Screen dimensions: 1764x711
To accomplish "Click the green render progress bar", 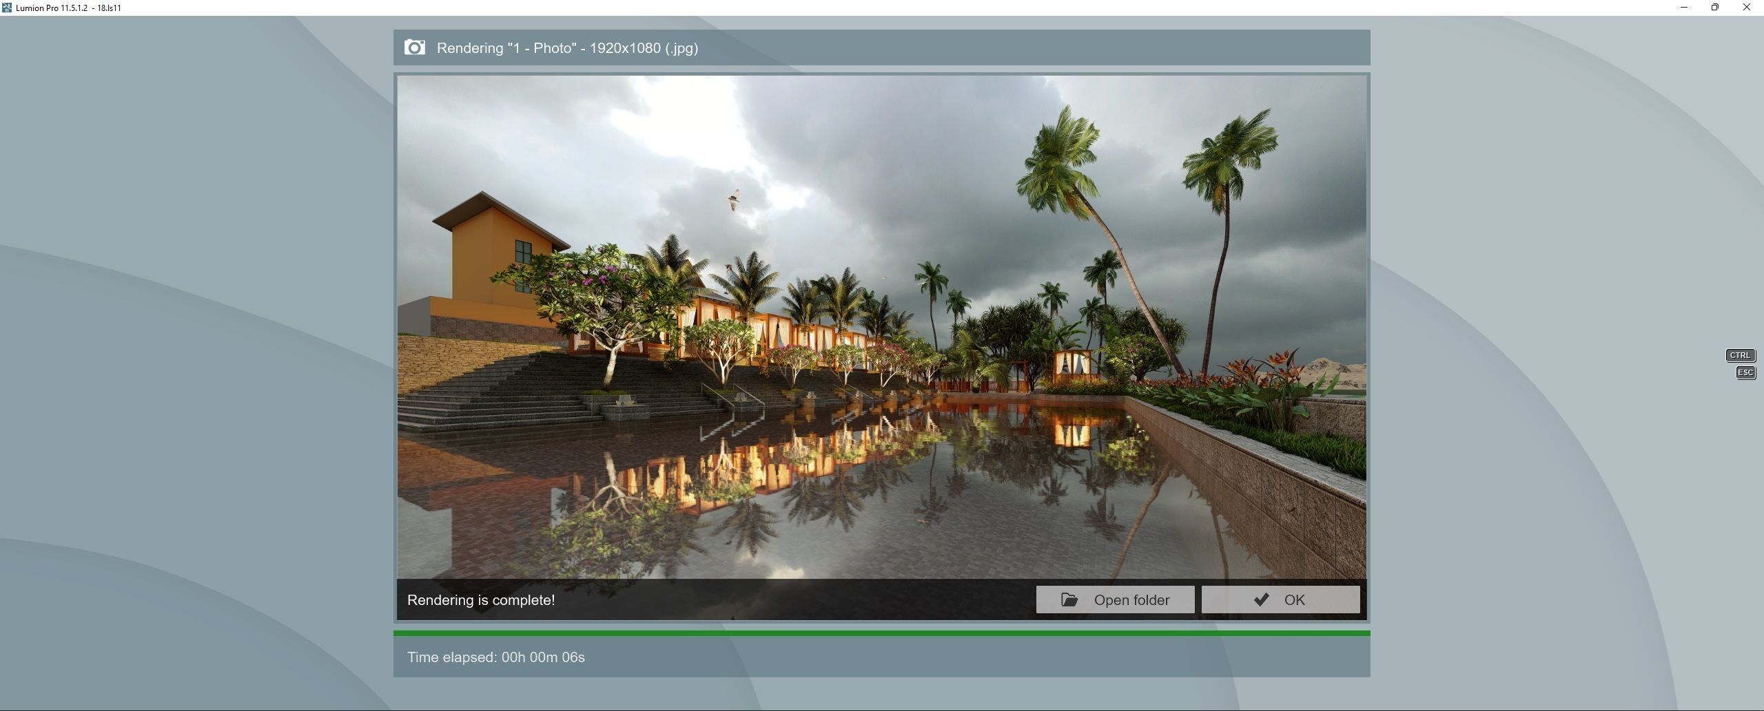I will (881, 633).
